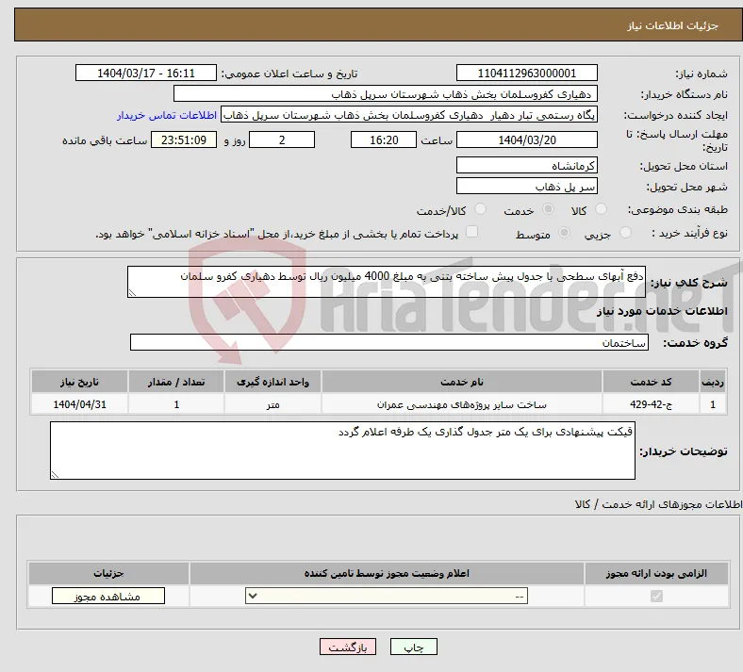743x672 pixels.
Task: Open the اعلام وضعیت مجوز dropdown
Action: pos(387,596)
